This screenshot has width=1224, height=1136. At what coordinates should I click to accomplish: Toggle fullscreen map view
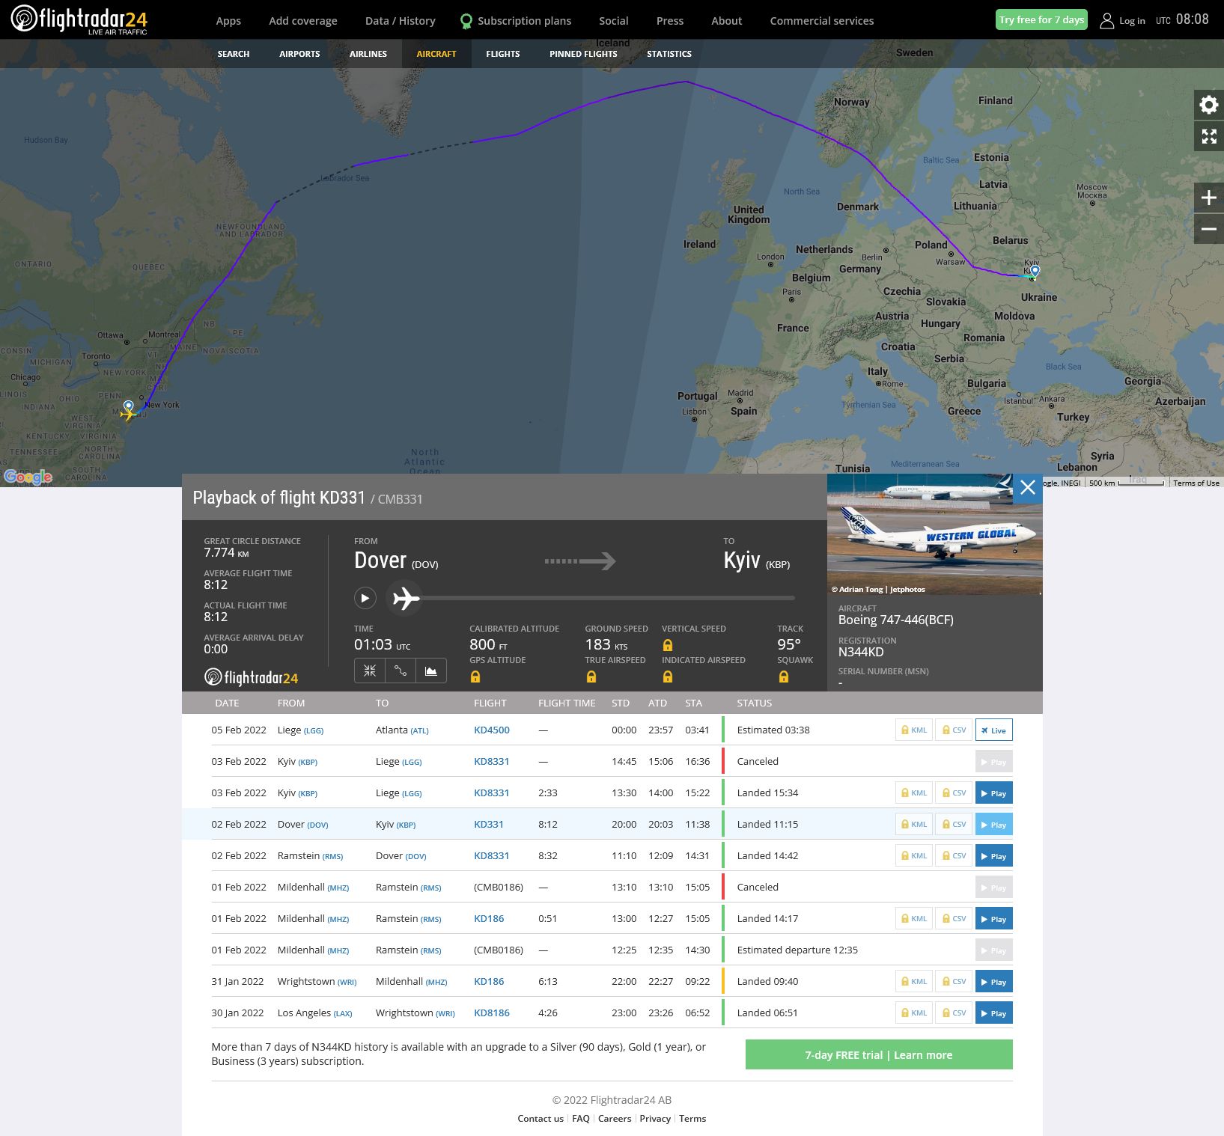coord(1208,136)
